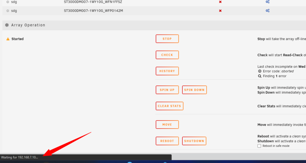Click the 'Waiting for 192.168.7.10...' status bar text
The height and width of the screenshot is (163, 306).
tap(20, 157)
